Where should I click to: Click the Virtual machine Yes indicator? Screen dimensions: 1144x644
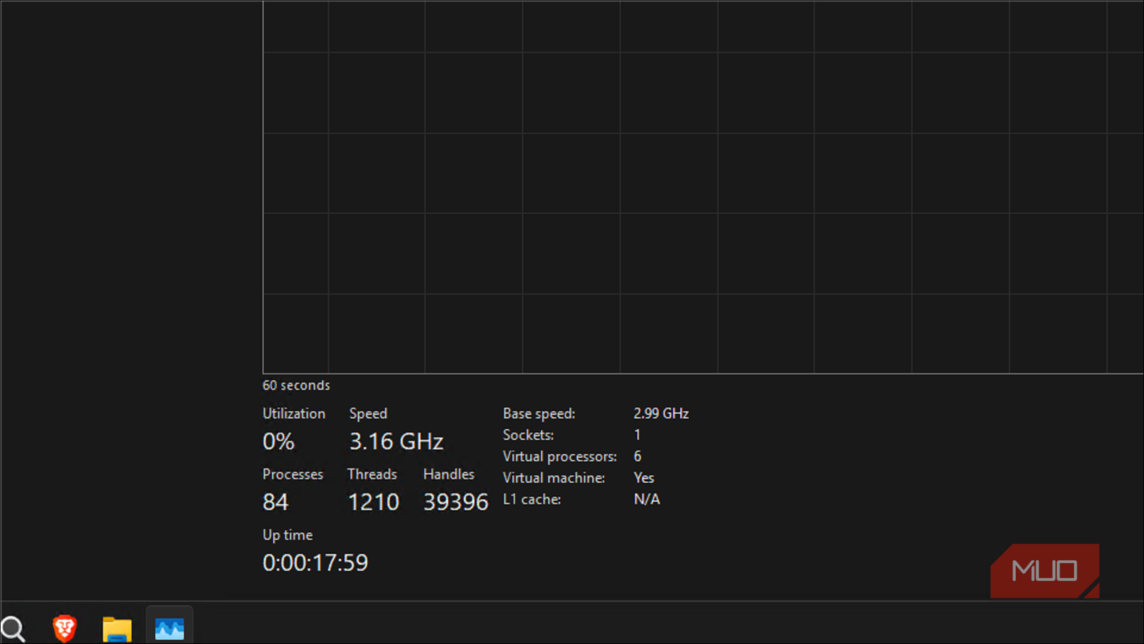pos(643,478)
